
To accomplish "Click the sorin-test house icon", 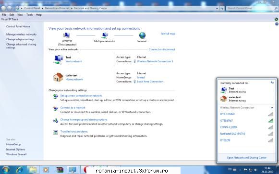I will [x=58, y=77].
